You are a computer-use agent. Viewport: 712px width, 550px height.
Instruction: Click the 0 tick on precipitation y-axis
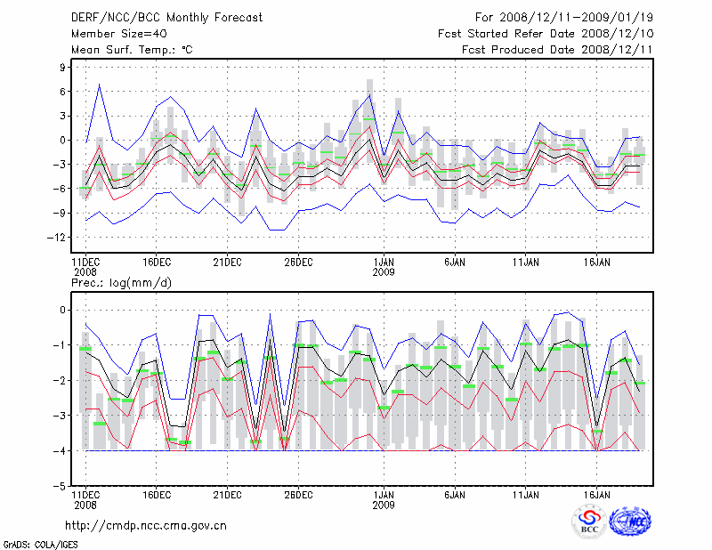click(x=63, y=310)
